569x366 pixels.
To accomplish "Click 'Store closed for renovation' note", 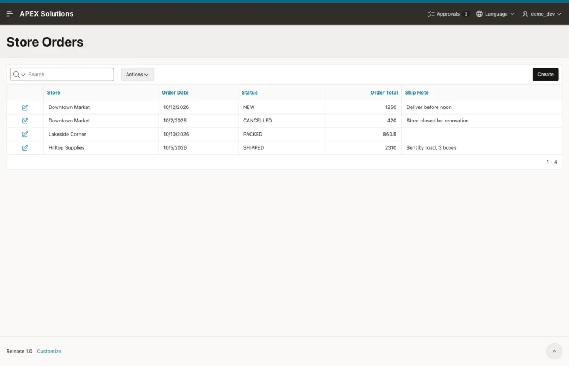I will tap(437, 121).
